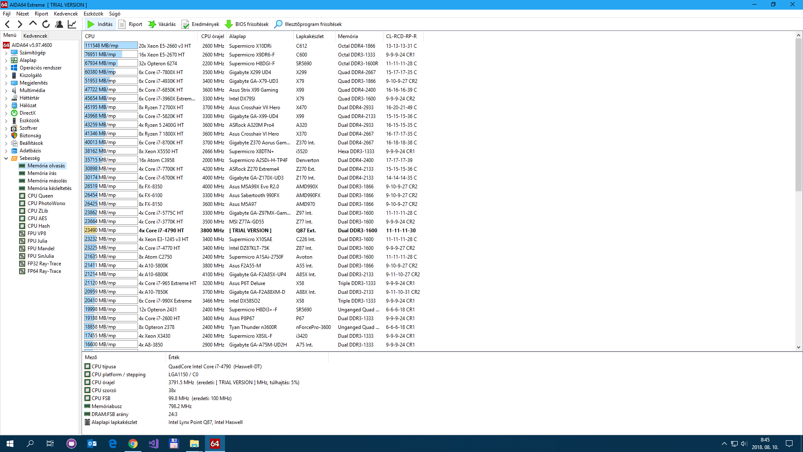803x452 pixels.
Task: Sort by Memória column header
Action: [x=359, y=36]
